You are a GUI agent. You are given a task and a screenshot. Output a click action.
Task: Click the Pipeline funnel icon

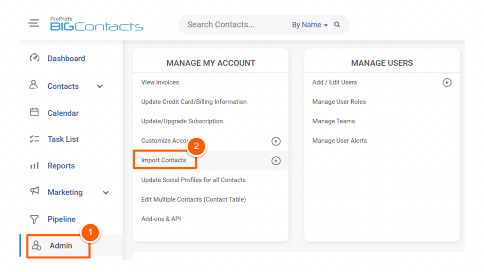[x=34, y=219]
